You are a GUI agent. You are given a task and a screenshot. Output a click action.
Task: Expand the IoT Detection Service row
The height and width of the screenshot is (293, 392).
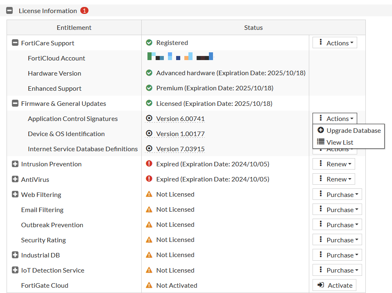coord(15,270)
